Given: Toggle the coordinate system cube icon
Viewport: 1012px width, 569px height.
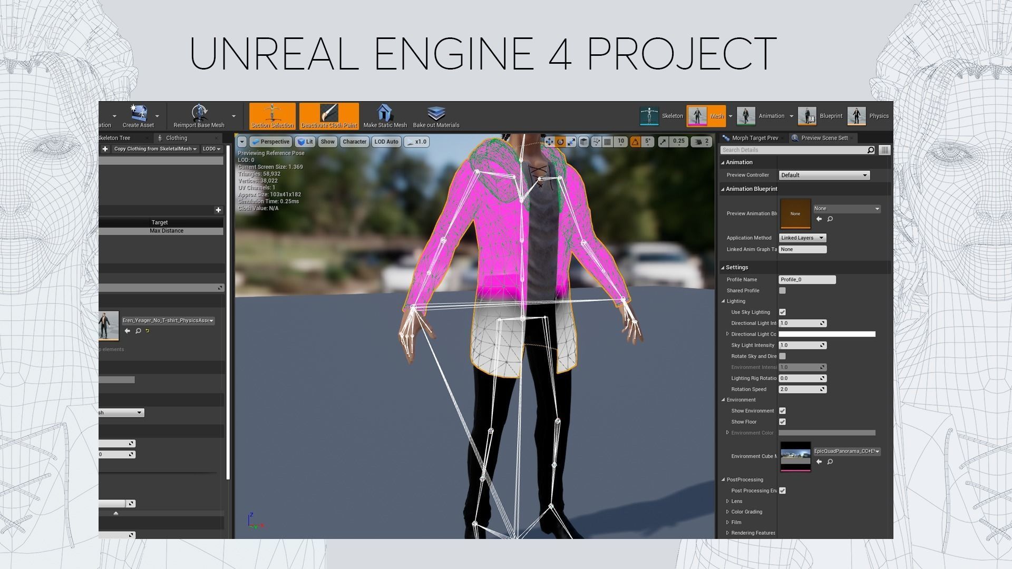Looking at the screenshot, I should pos(584,142).
